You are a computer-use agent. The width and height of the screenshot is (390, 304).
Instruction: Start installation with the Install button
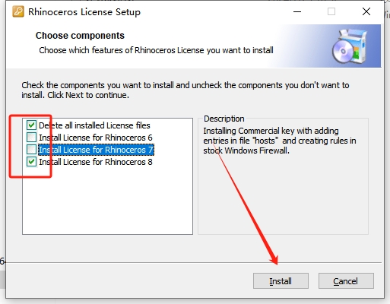[281, 280]
